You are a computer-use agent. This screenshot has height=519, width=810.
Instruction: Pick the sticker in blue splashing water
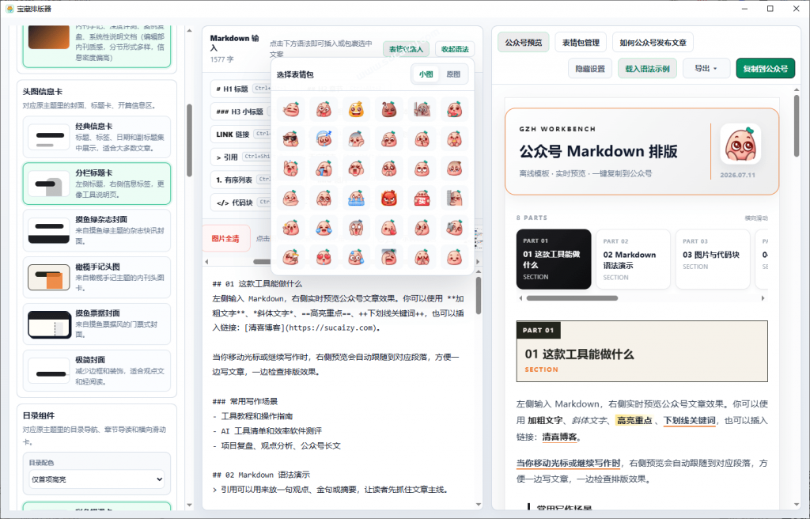[356, 198]
